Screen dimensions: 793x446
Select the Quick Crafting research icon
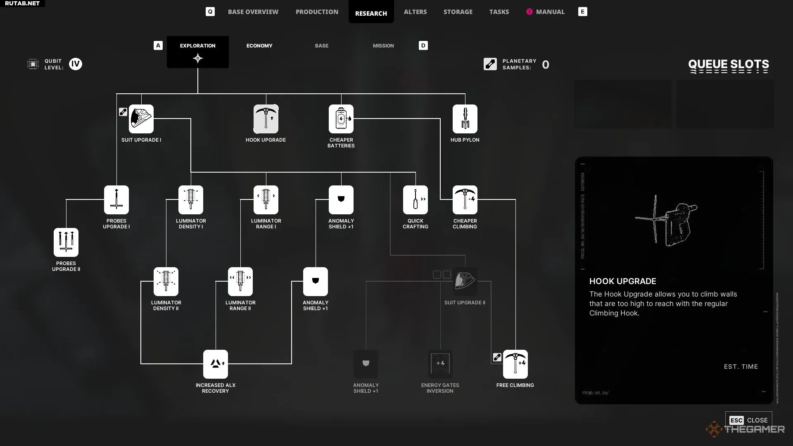(415, 200)
